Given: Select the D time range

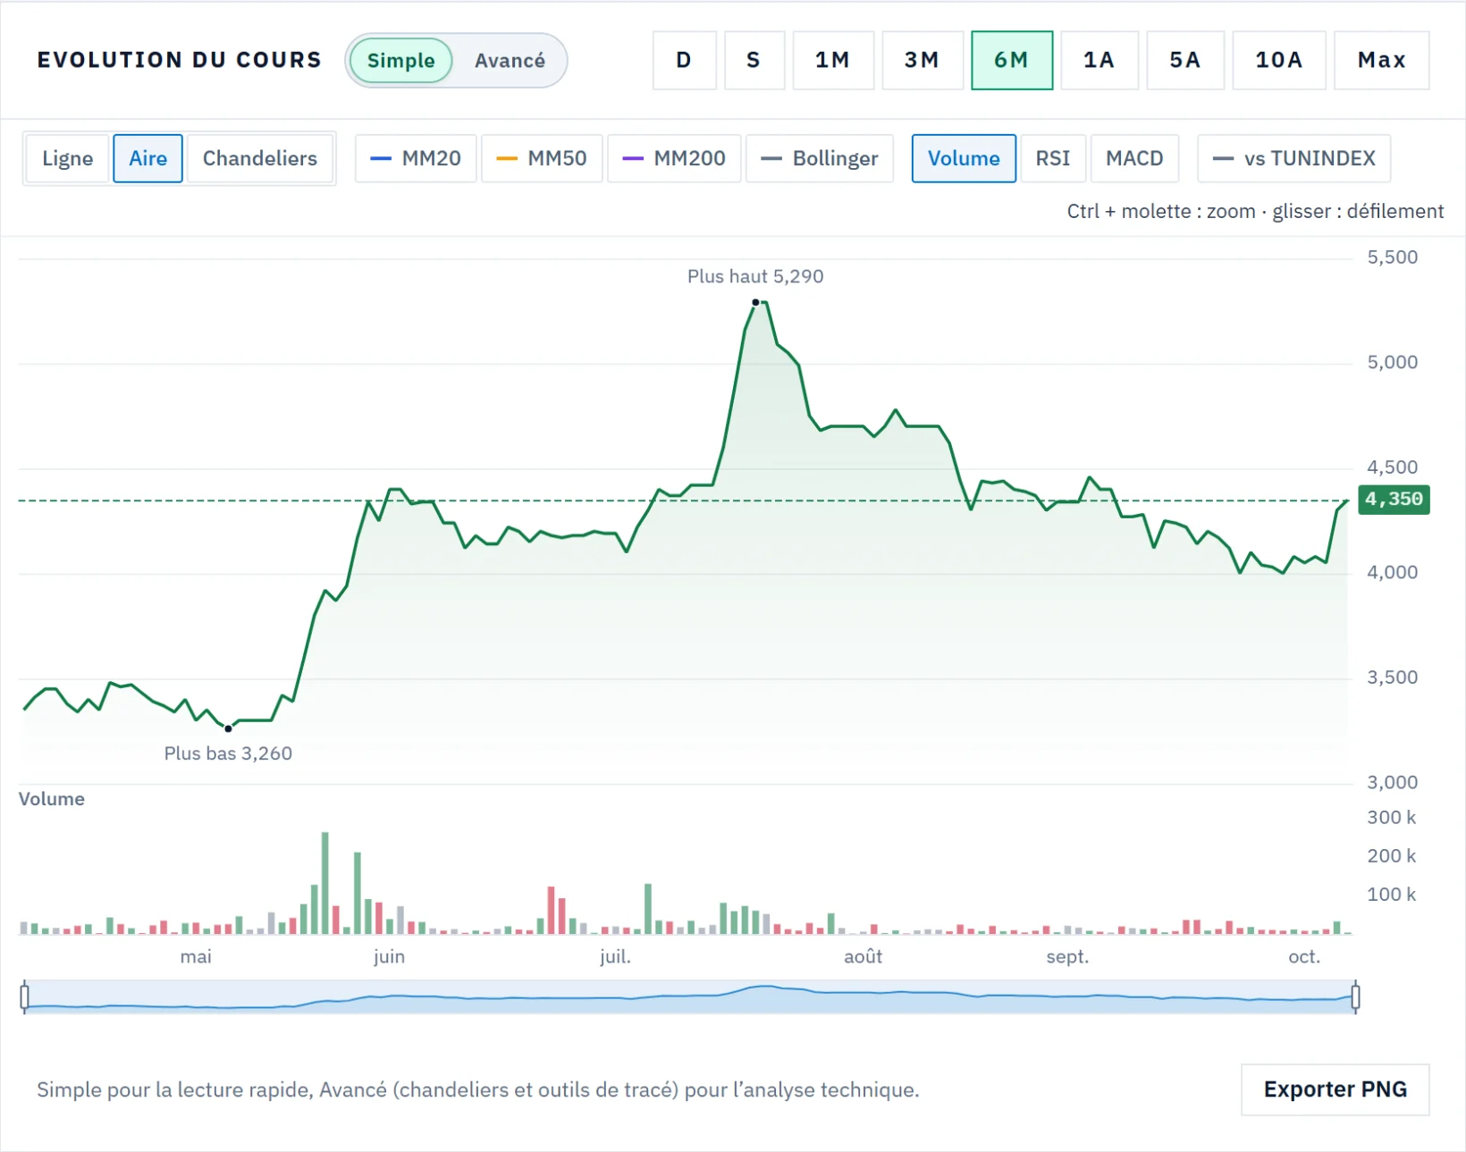Looking at the screenshot, I should [x=684, y=61].
